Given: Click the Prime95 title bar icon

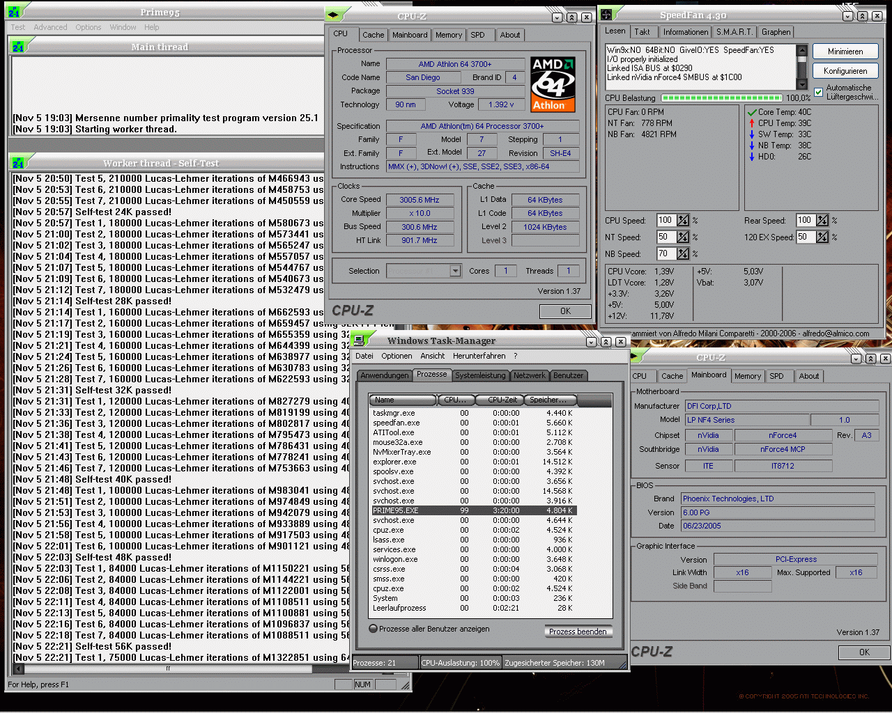Looking at the screenshot, I should click(x=14, y=12).
